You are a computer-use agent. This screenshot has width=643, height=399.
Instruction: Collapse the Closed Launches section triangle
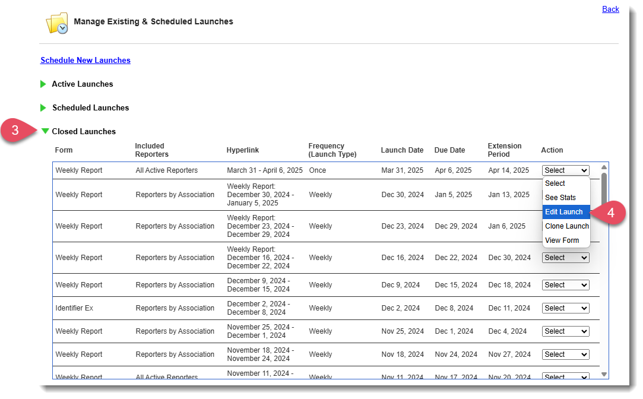click(45, 131)
